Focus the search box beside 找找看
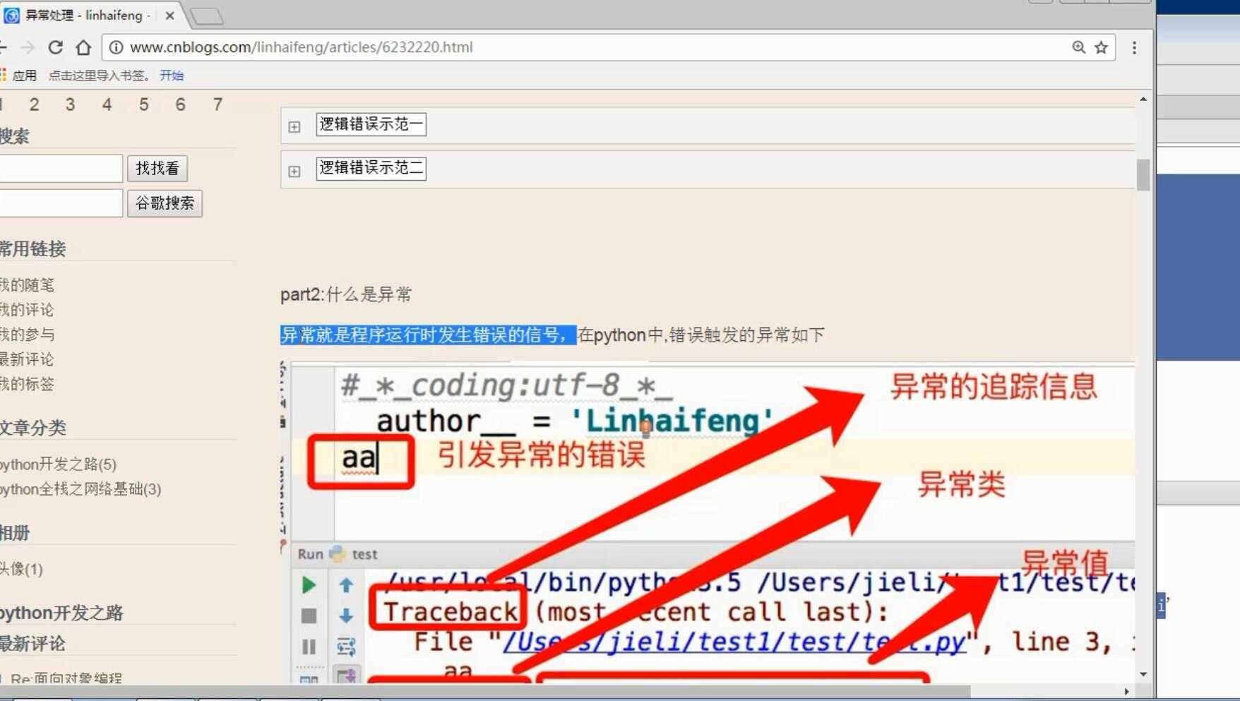This screenshot has height=701, width=1240. pos(61,169)
